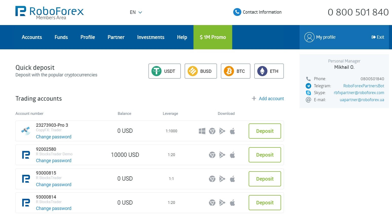Viewport: 392px width, 214px height.
Task: Deposit to account 93000814
Action: point(265,203)
